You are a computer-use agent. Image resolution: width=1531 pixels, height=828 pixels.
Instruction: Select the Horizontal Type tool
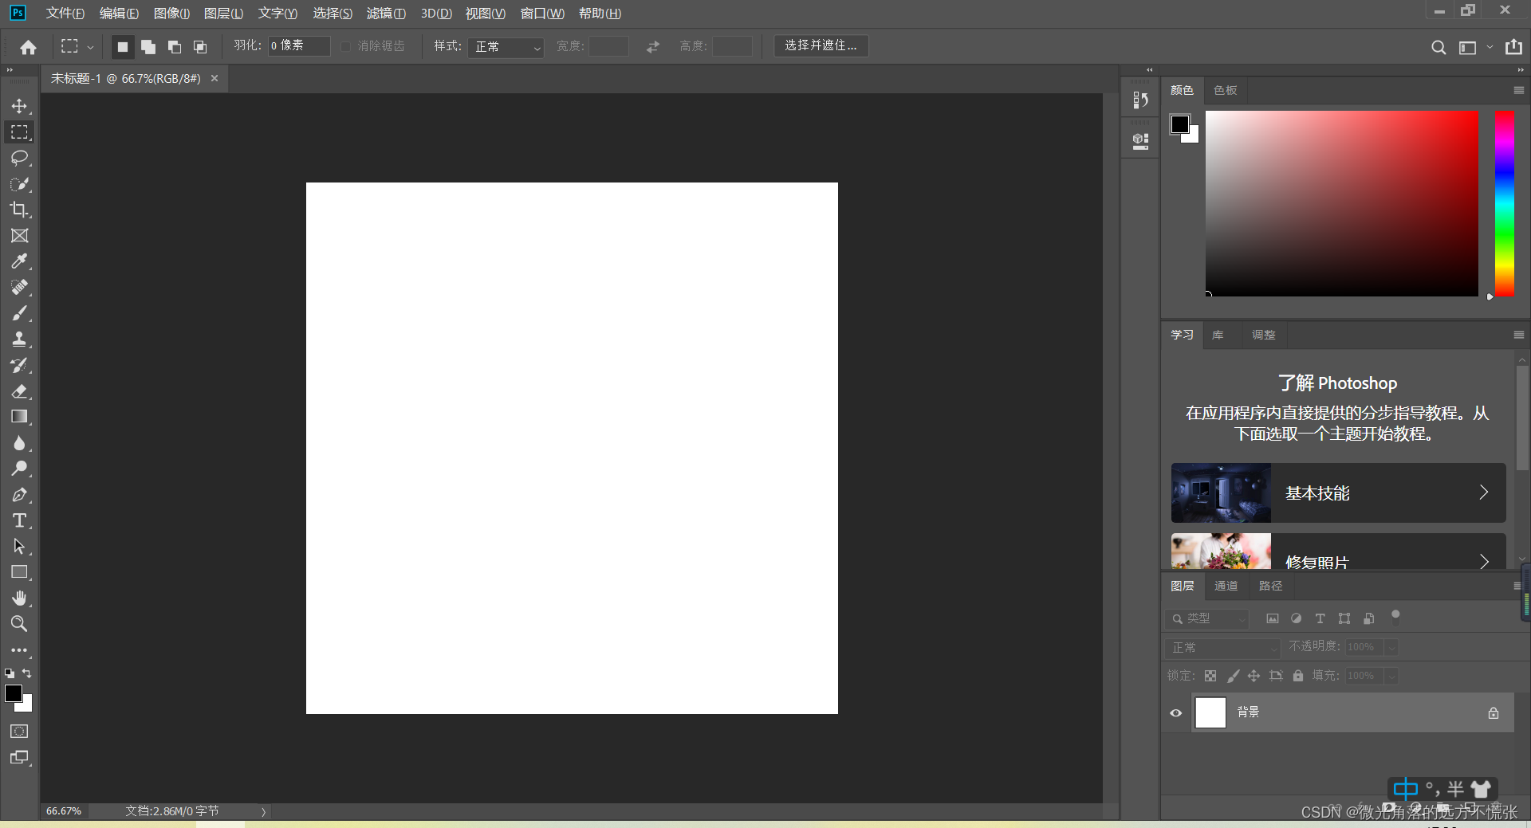click(20, 520)
